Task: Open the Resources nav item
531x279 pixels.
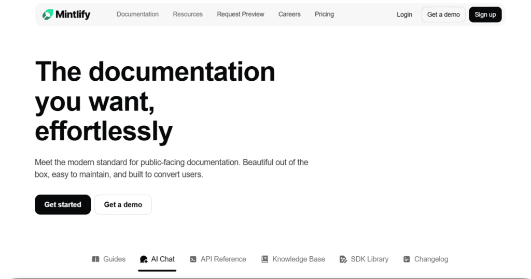Action: pyautogui.click(x=188, y=14)
